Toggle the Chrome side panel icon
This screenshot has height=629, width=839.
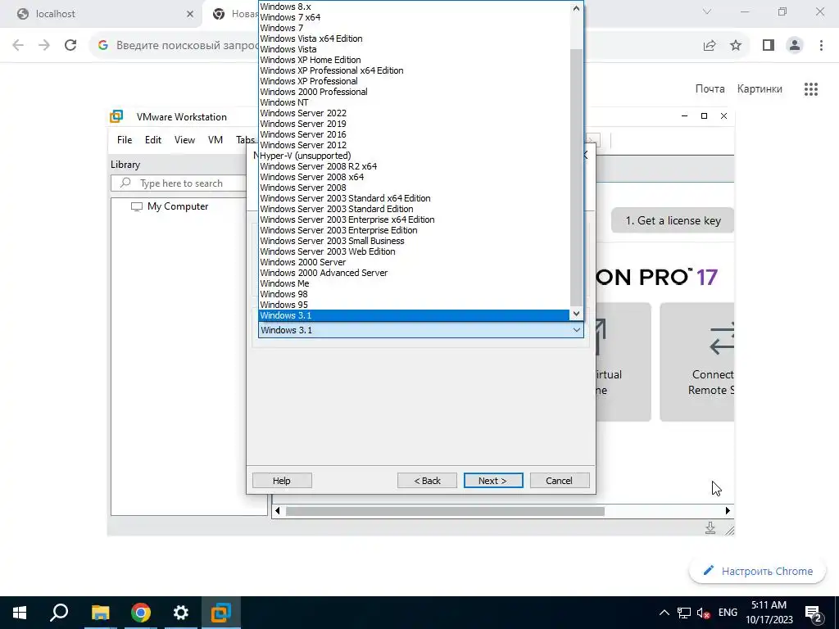[x=769, y=46]
